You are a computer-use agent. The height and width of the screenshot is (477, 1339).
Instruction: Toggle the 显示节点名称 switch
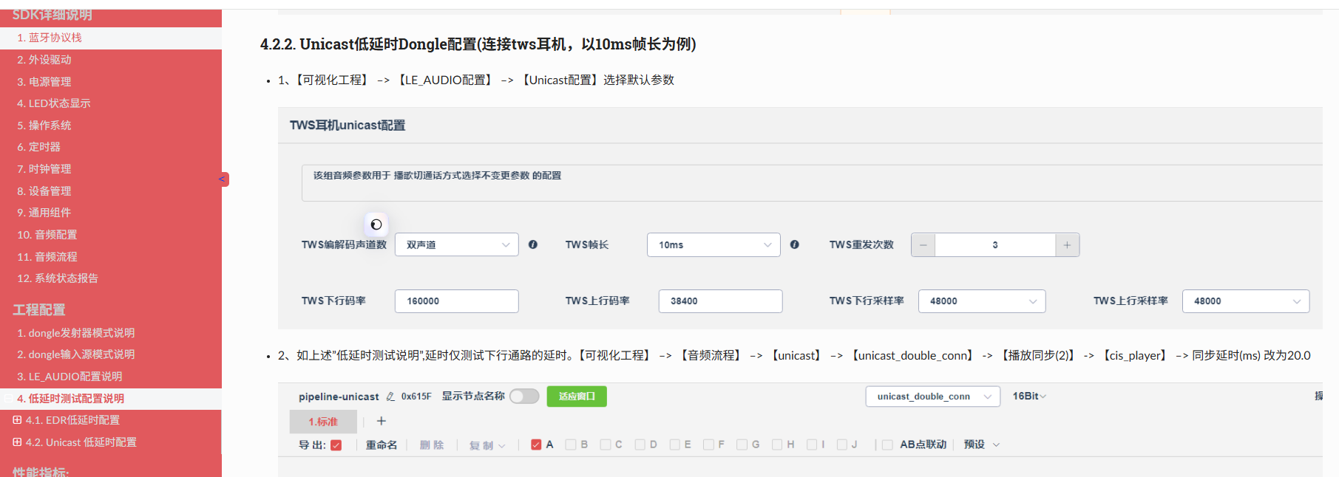click(x=524, y=397)
